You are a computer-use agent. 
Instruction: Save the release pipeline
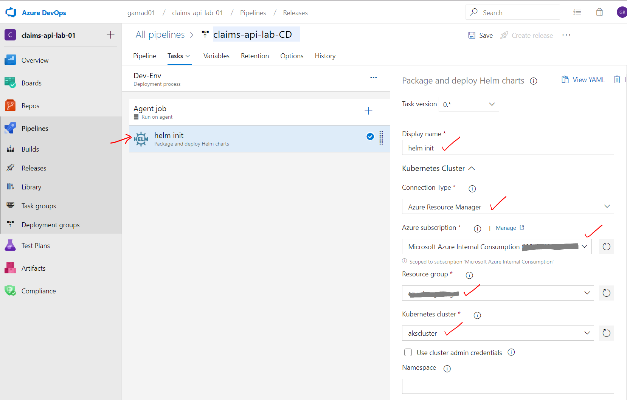pos(481,36)
